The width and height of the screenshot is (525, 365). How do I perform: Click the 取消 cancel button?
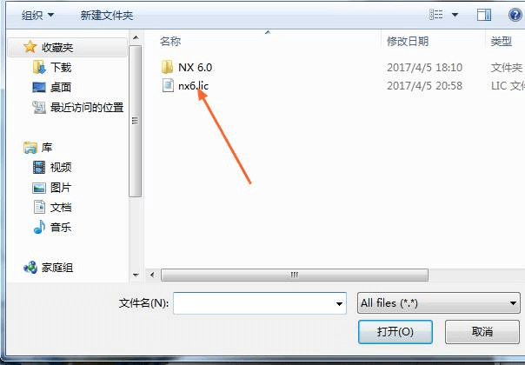pyautogui.click(x=482, y=331)
